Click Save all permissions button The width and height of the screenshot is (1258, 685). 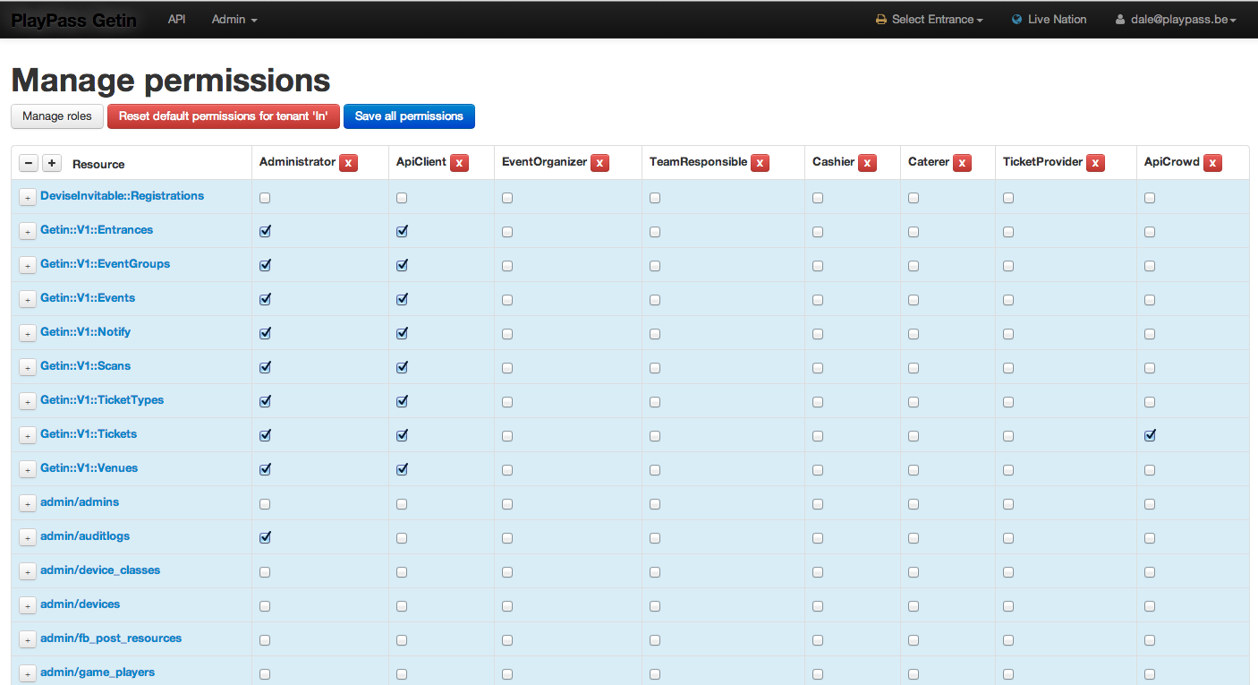[x=409, y=116]
